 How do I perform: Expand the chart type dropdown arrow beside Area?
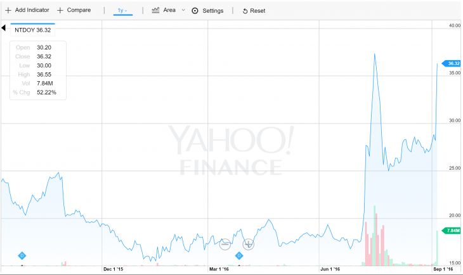pos(183,10)
